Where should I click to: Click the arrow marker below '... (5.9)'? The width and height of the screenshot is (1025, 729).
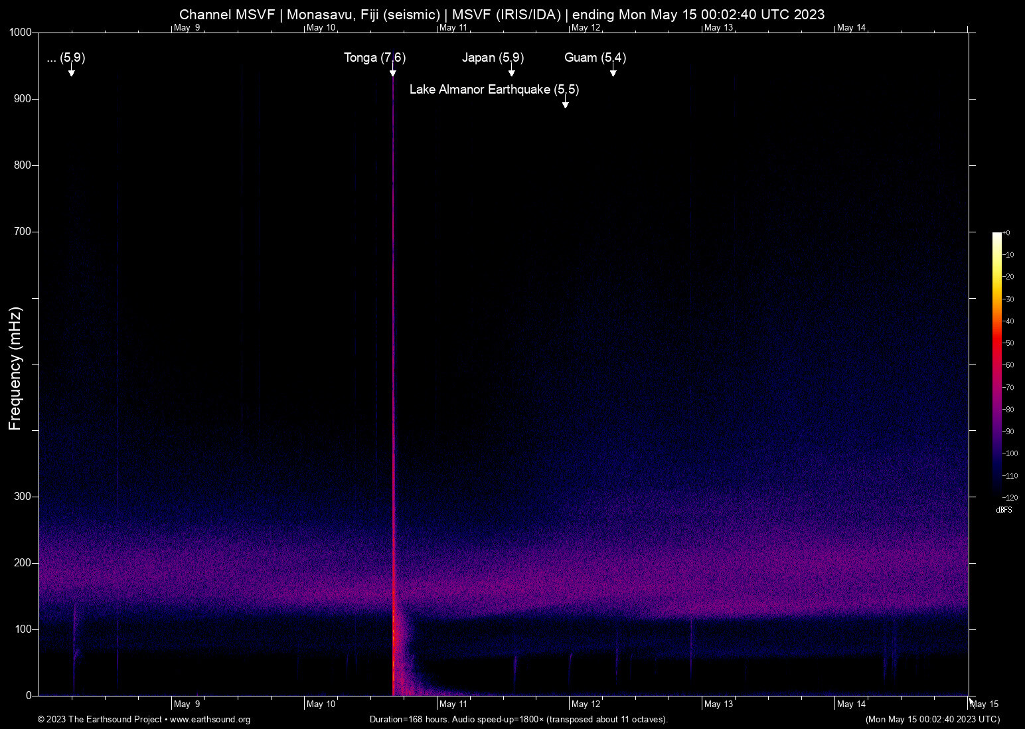72,70
